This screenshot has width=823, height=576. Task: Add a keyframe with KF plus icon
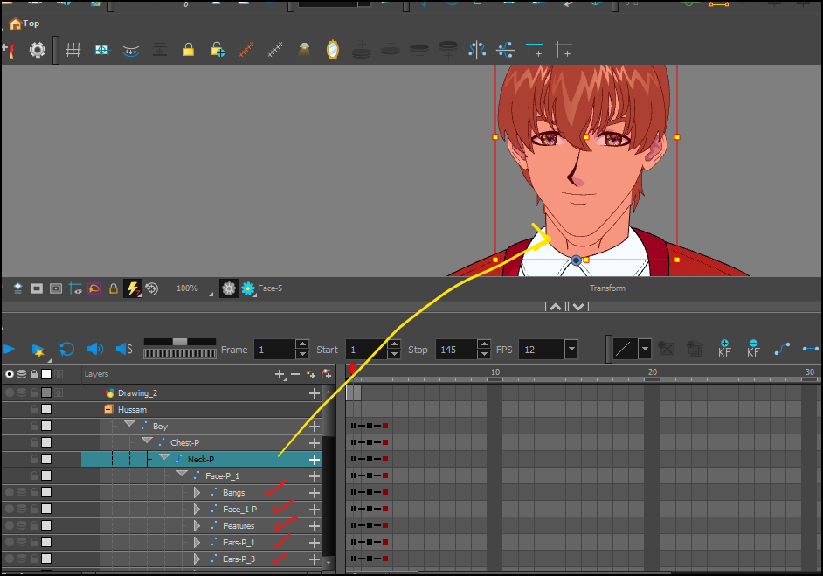[x=725, y=349]
